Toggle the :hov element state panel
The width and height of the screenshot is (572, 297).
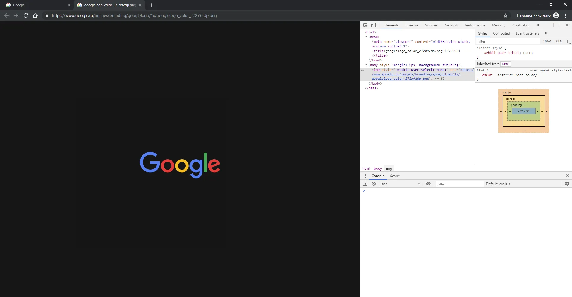[547, 41]
